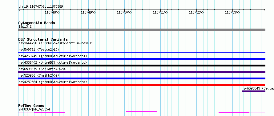Open variant label nsv509721 (Teague2010)
This screenshot has height=116, width=274.
point(39,50)
